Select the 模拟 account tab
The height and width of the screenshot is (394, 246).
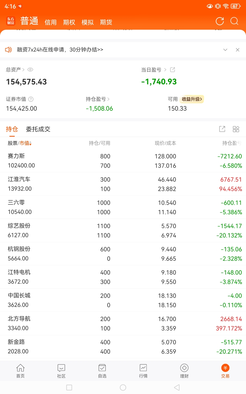[x=88, y=22]
